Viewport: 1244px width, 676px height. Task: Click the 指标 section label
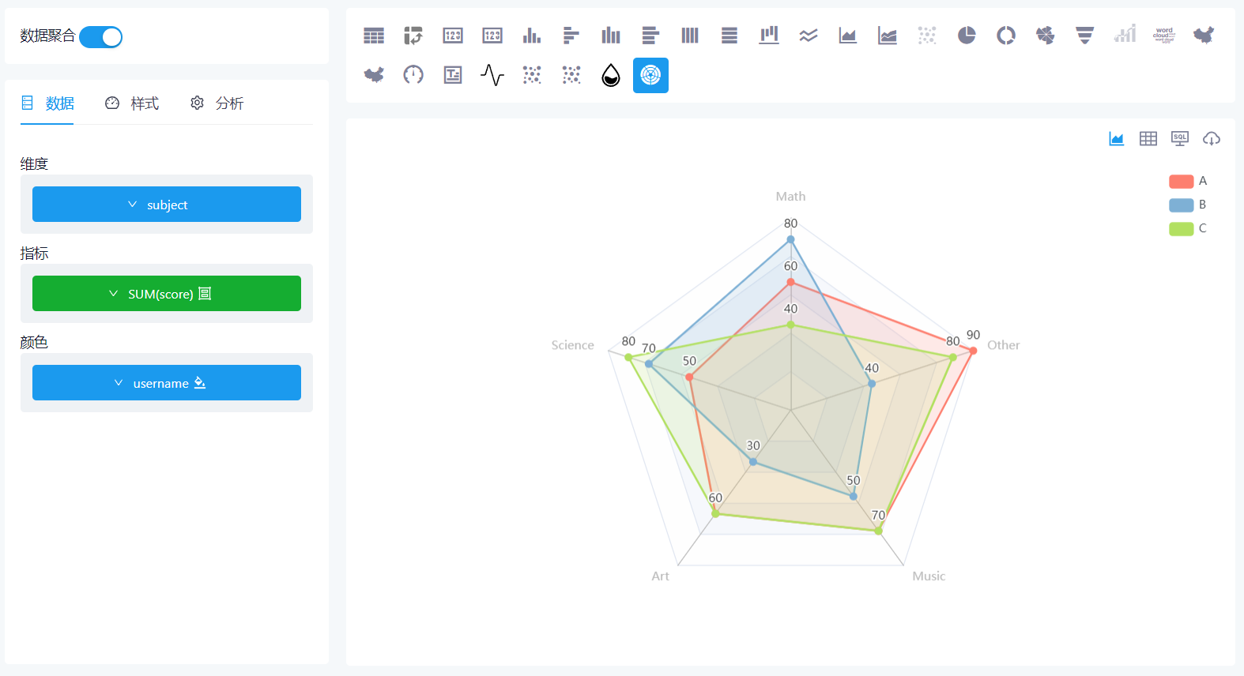point(34,253)
